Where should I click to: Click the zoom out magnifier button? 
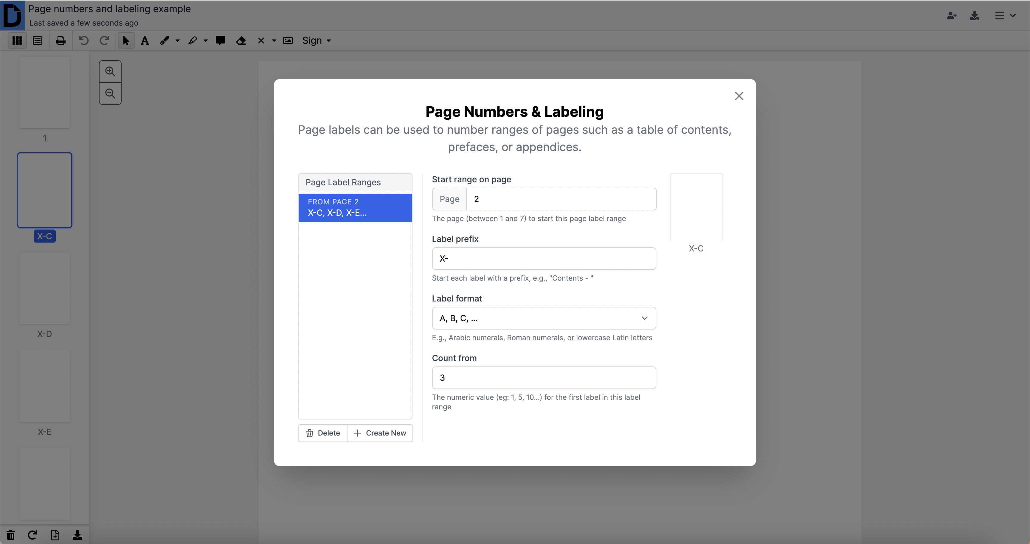[110, 94]
